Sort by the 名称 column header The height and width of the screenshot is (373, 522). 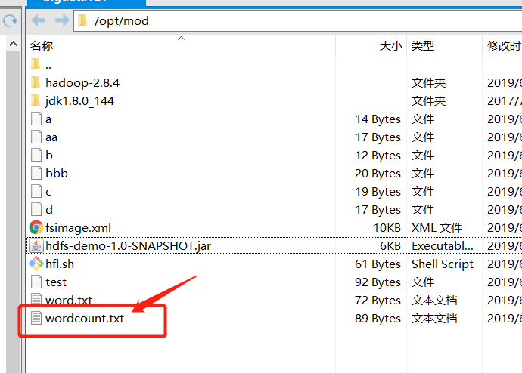42,45
